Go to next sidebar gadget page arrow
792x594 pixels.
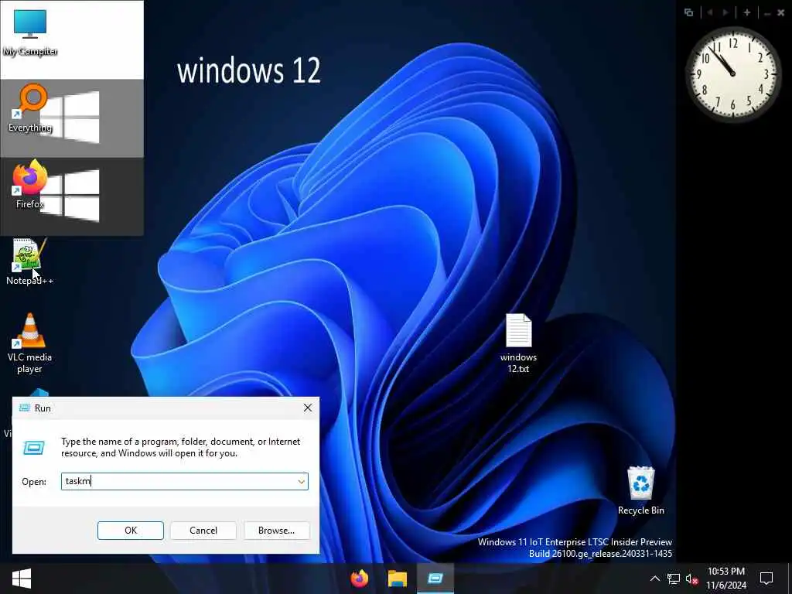(725, 12)
